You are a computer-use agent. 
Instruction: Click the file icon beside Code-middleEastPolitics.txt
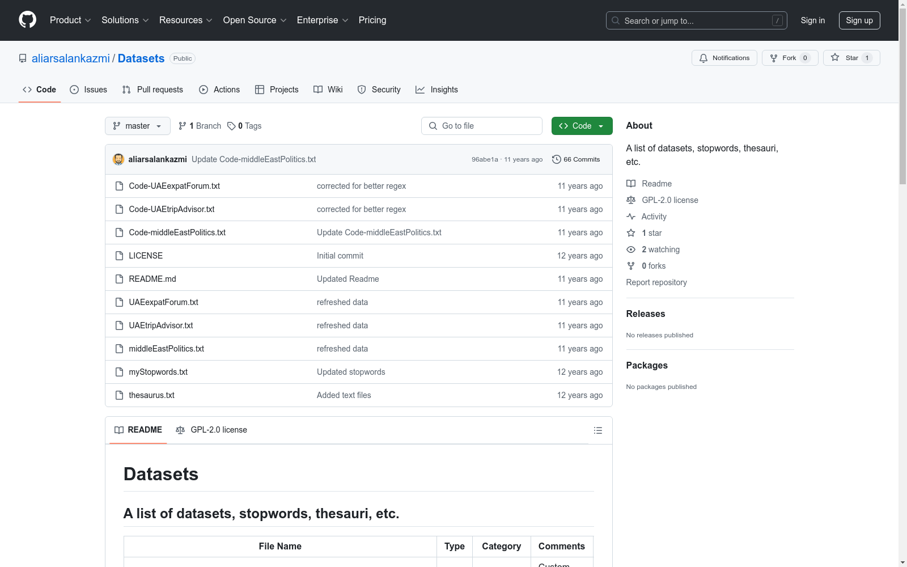coord(119,232)
